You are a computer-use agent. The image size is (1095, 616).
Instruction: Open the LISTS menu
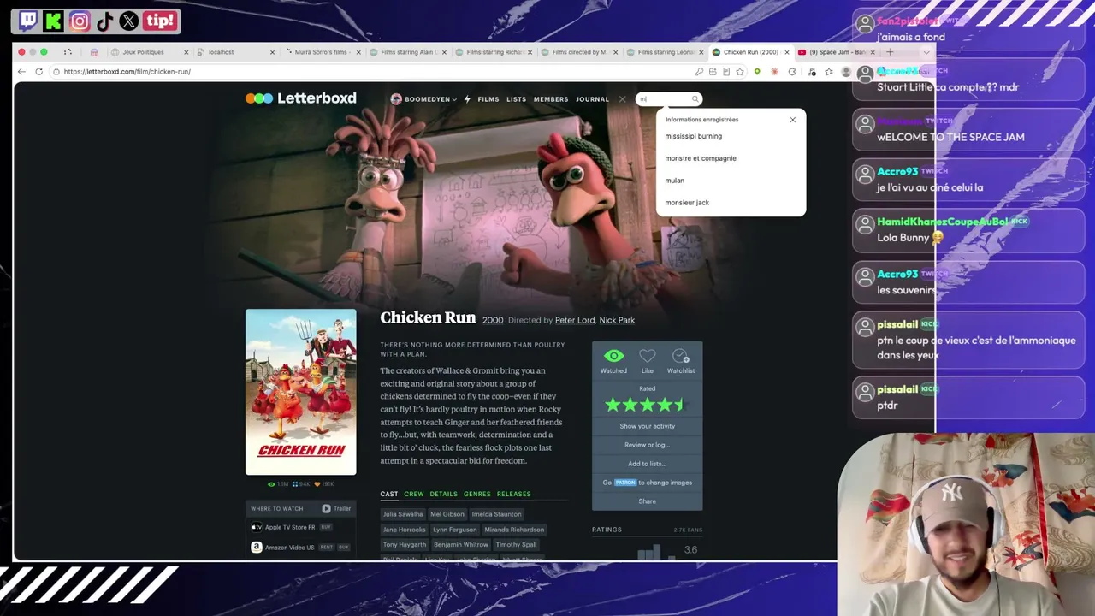click(516, 99)
